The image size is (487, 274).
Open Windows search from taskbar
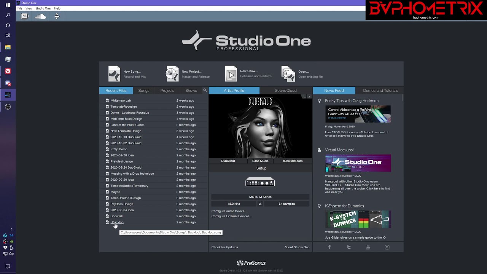pos(8,15)
